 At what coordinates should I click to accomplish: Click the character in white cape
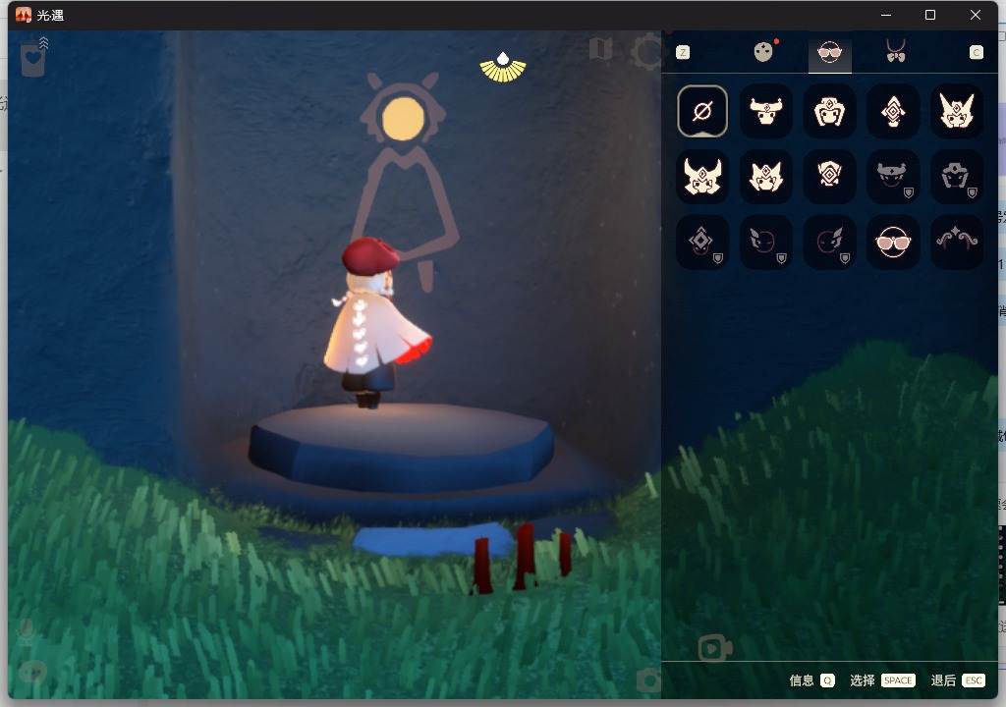[374, 323]
